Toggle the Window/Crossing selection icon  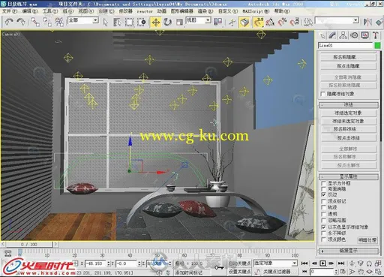click(142, 23)
